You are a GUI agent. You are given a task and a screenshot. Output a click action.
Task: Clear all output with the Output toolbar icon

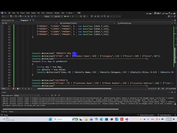pyautogui.click(x=52, y=95)
